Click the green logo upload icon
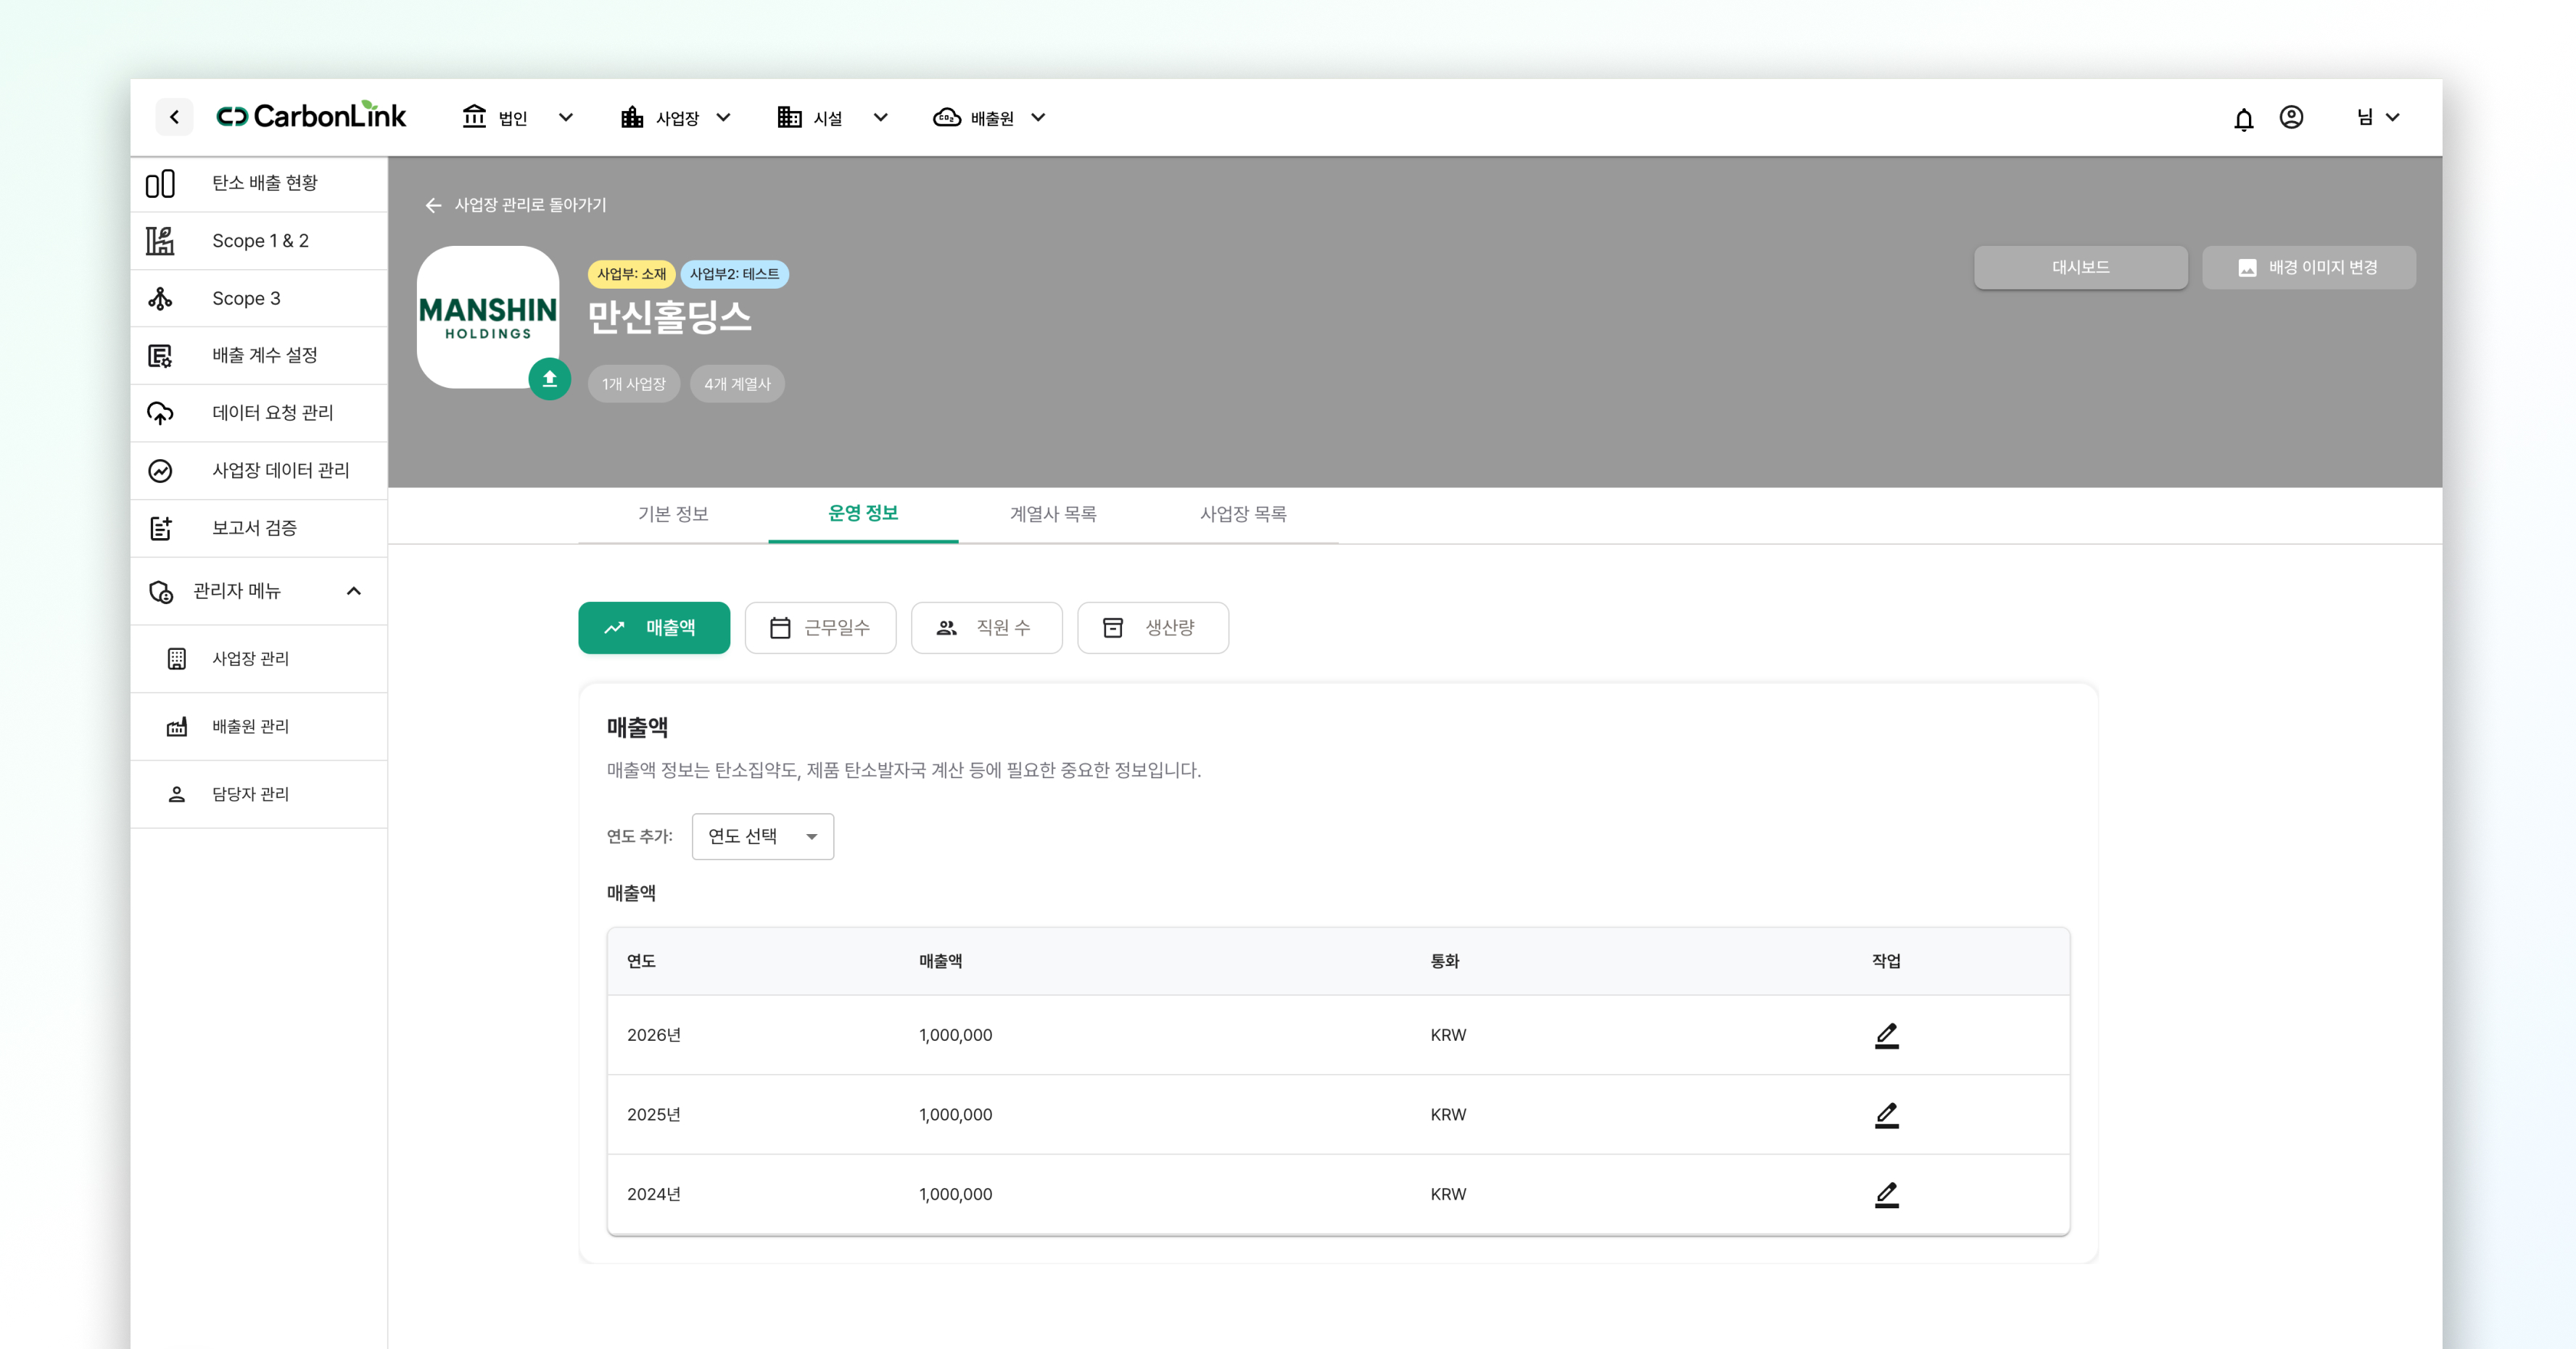 (x=549, y=379)
